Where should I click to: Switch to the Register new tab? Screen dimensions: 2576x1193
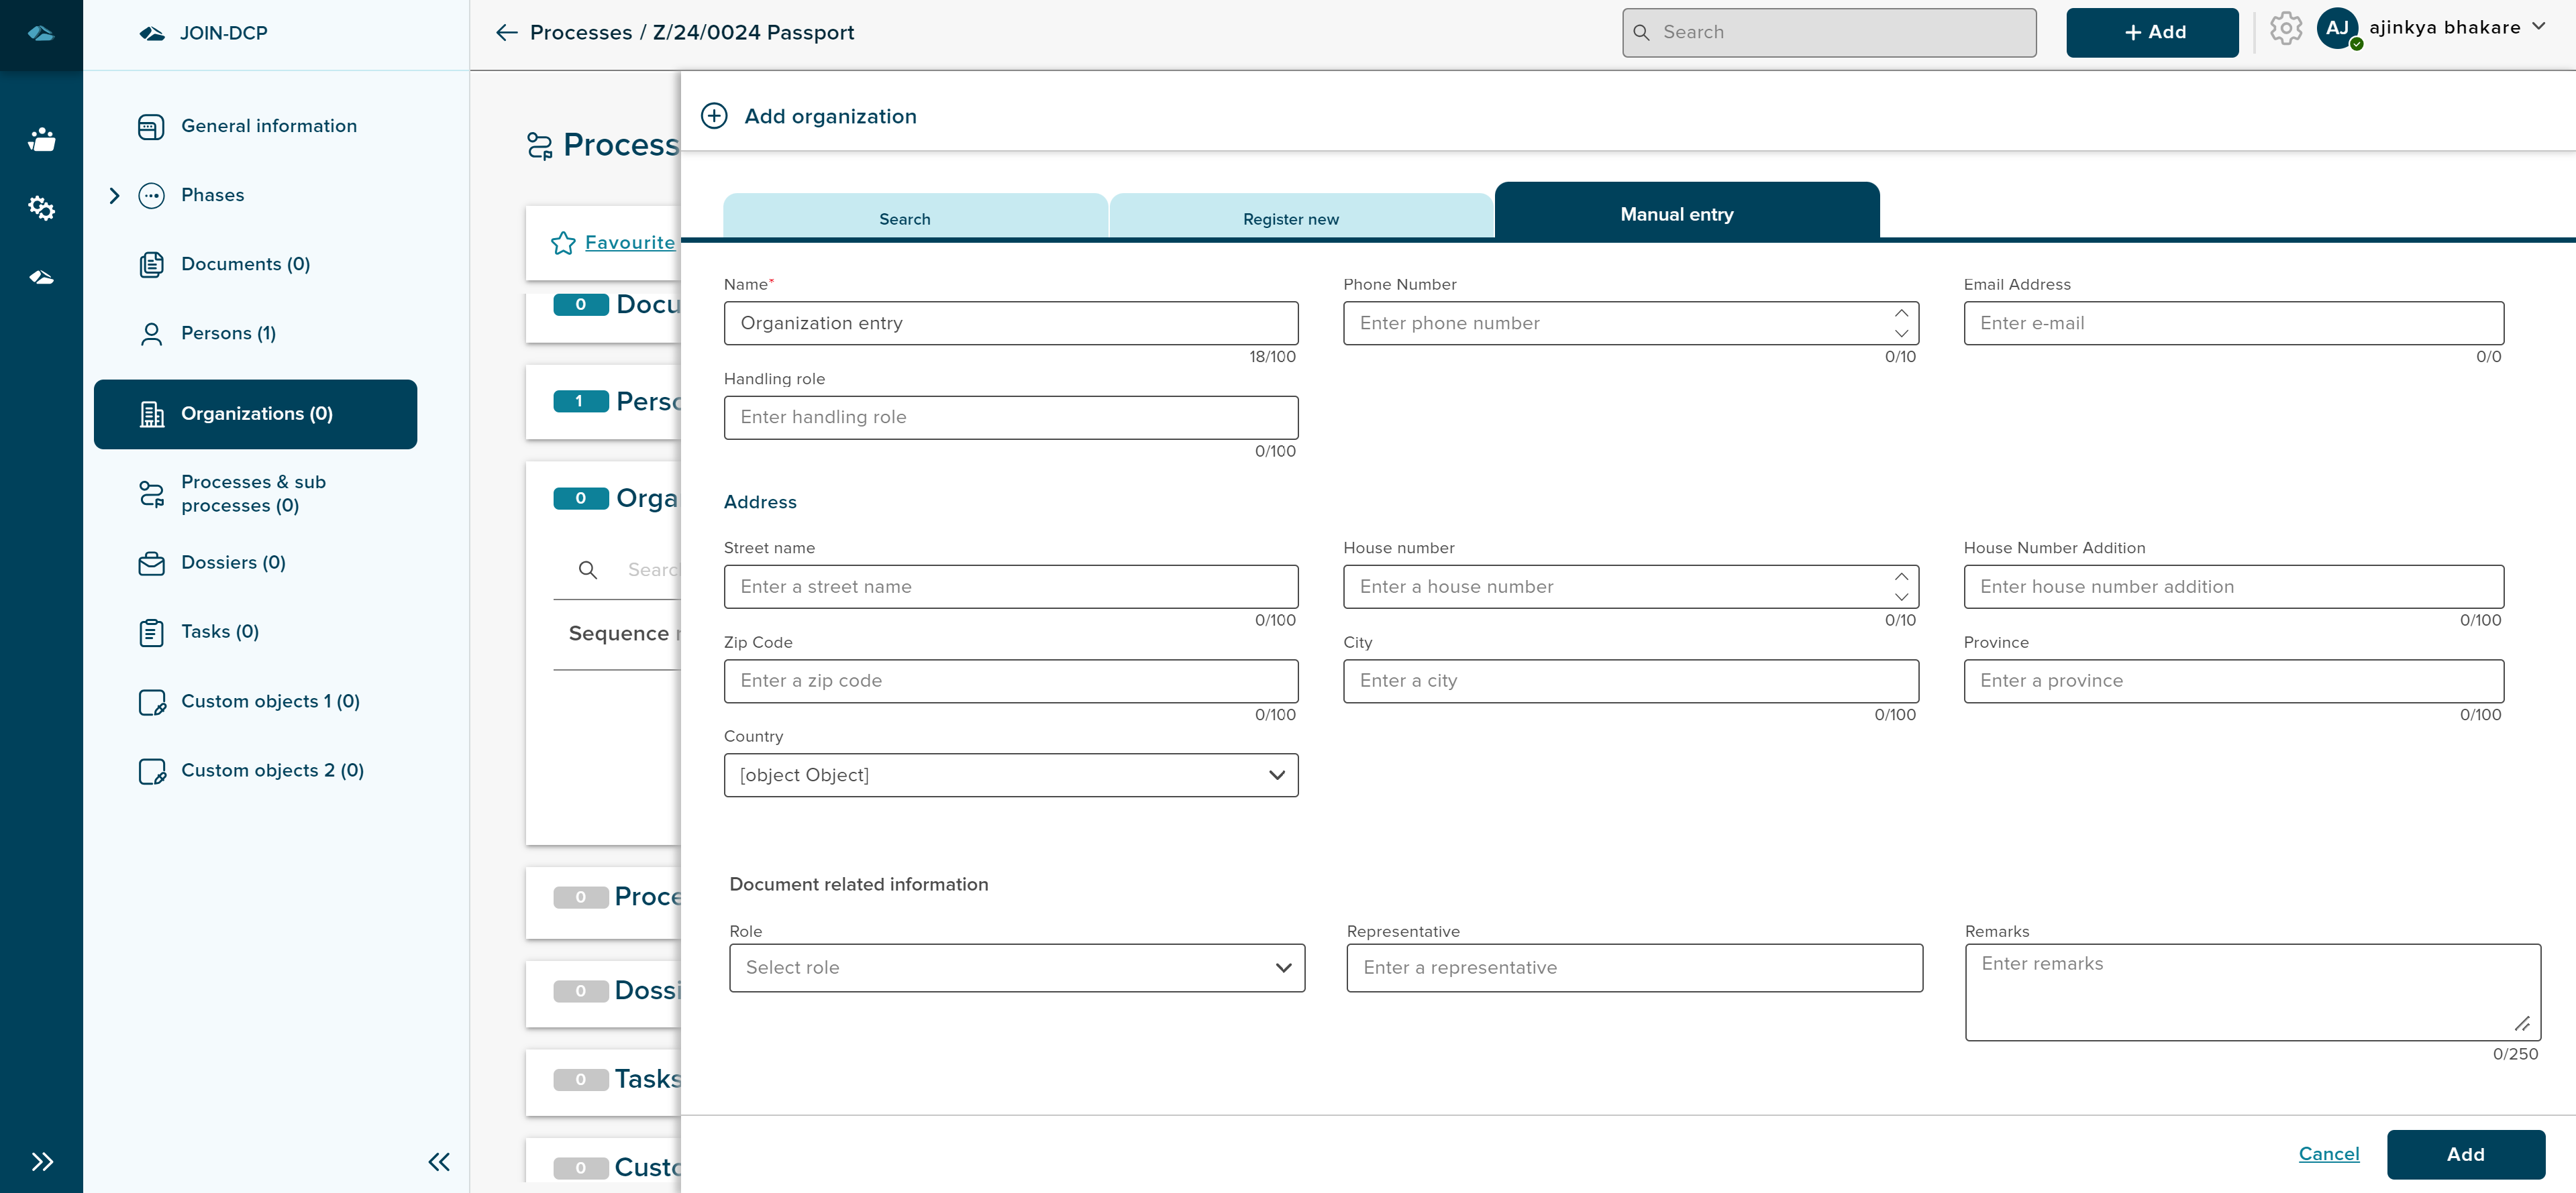pyautogui.click(x=1290, y=218)
